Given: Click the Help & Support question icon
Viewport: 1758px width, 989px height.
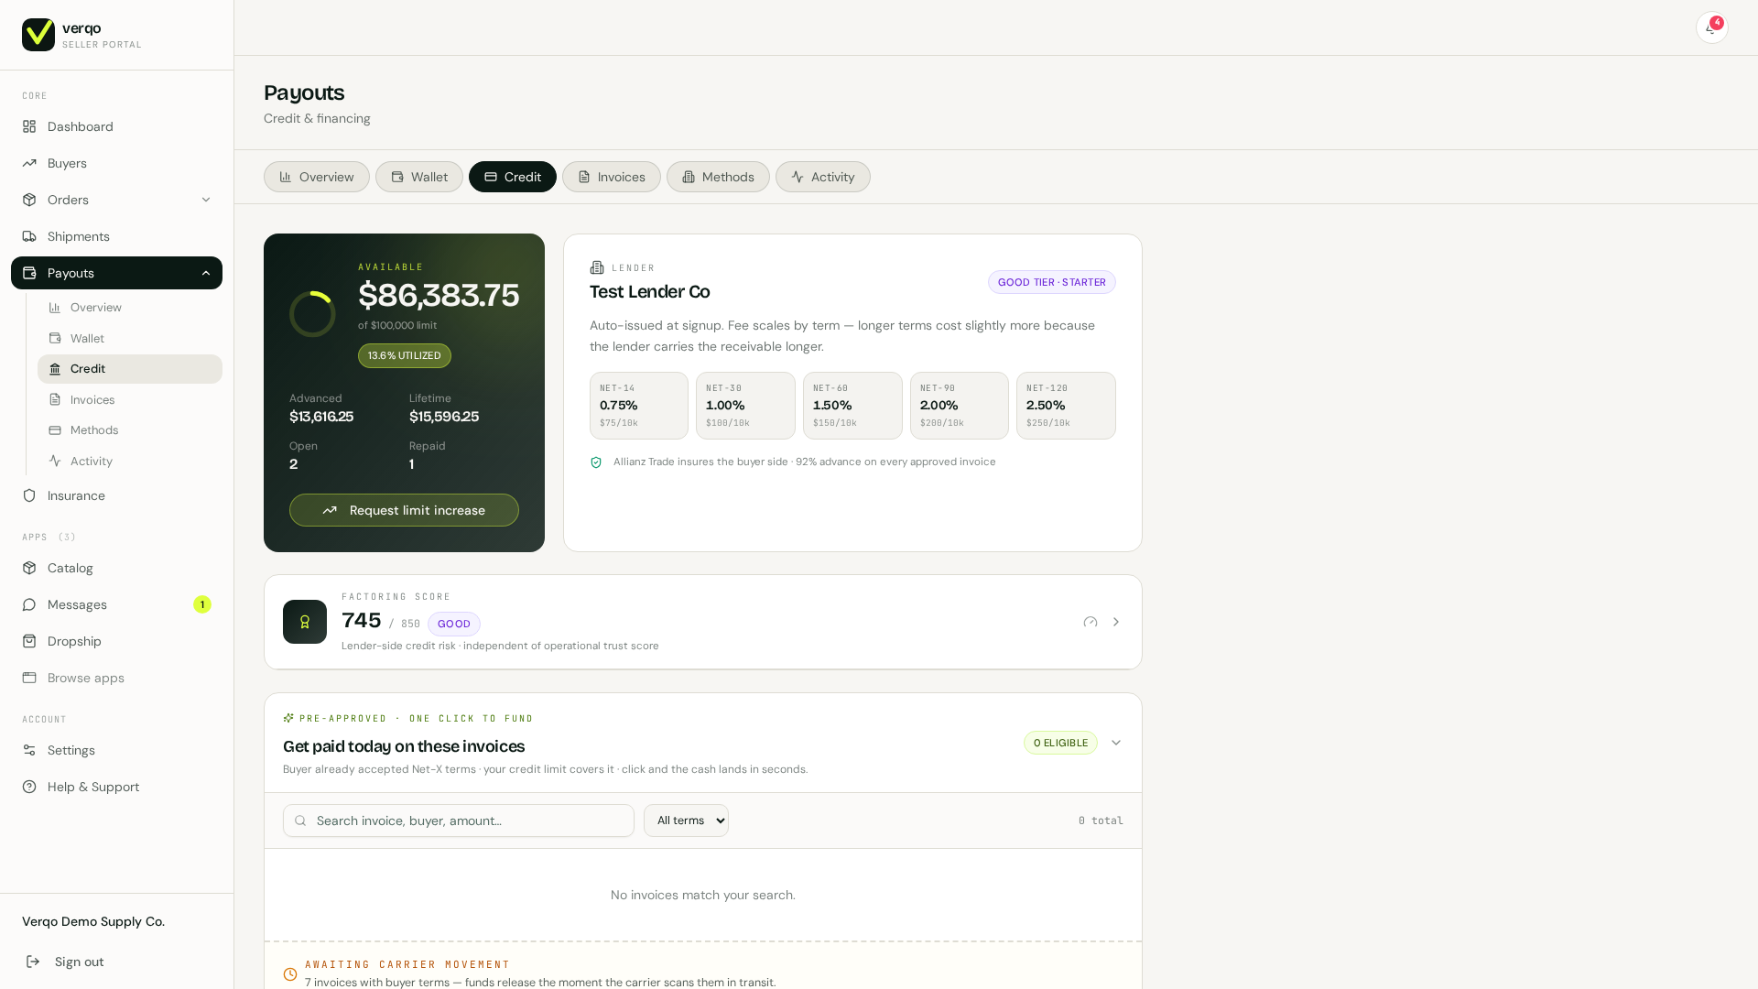Looking at the screenshot, I should (29, 787).
